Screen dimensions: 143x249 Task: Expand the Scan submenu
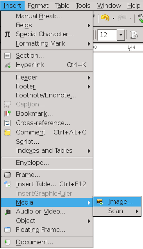click(x=137, y=211)
